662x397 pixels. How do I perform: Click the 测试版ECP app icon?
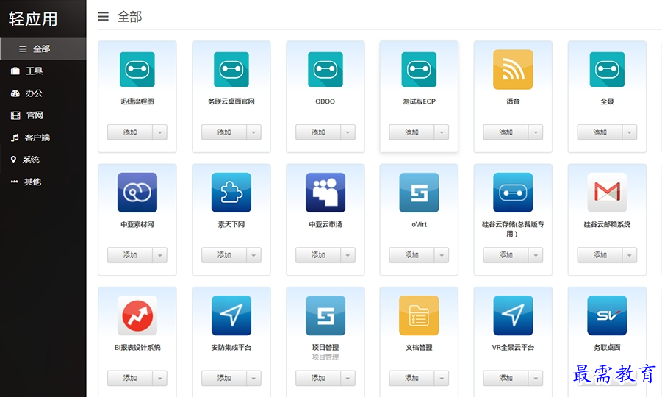click(x=419, y=69)
